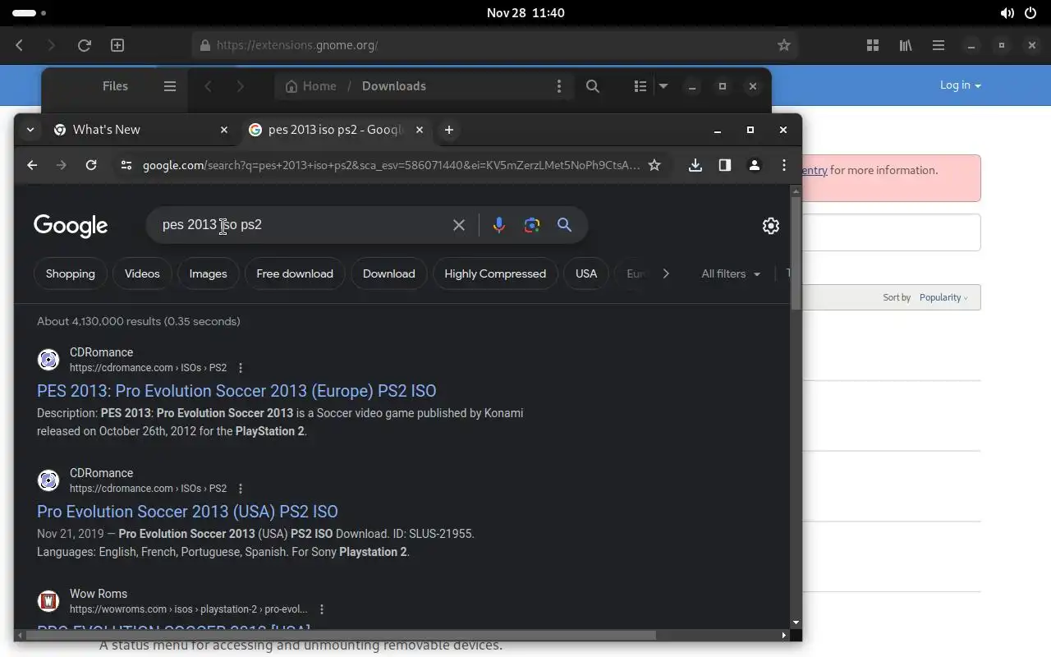Open Sort by Popularity dropdown

click(x=943, y=297)
